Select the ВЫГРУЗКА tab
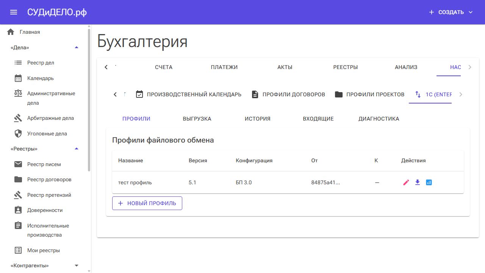This screenshot has width=485, height=273. coord(197,119)
